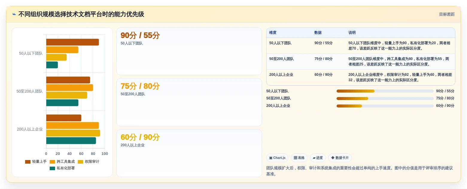Select the 进度 tag

[318, 158]
